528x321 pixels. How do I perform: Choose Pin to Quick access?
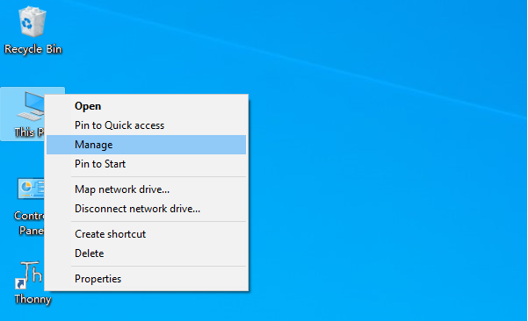146,125
